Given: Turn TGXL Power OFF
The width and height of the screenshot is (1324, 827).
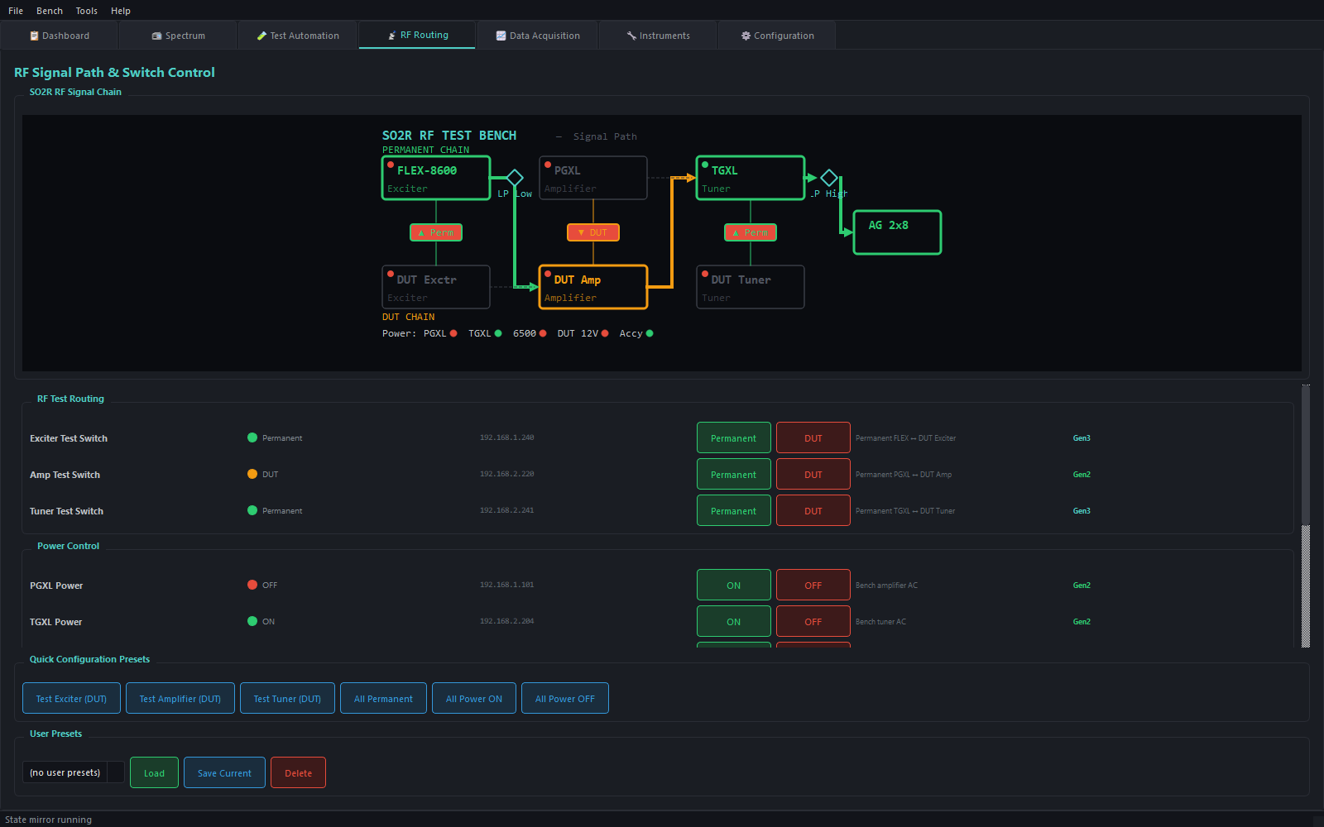Looking at the screenshot, I should (813, 622).
